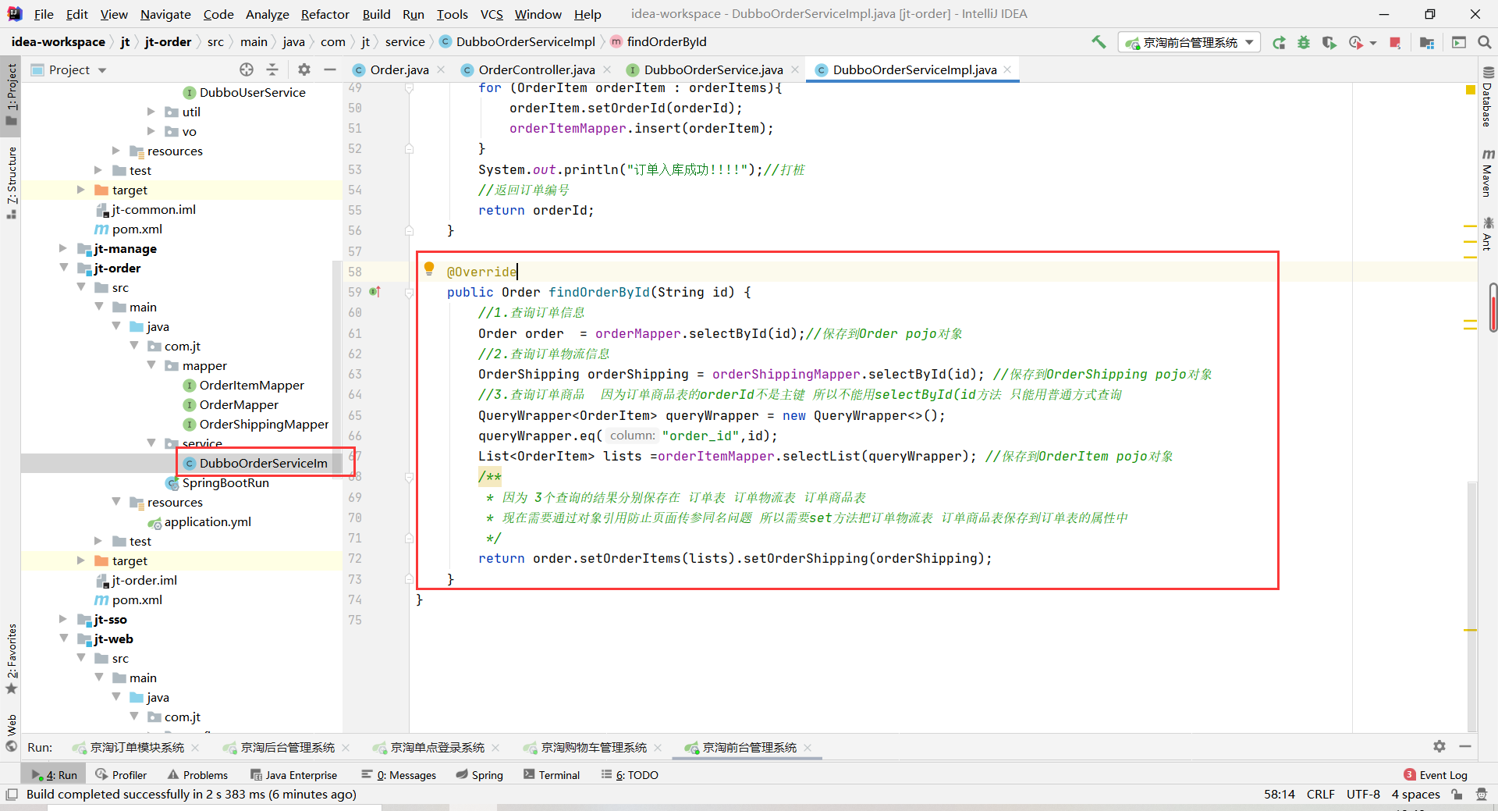The width and height of the screenshot is (1498, 811).
Task: Collapse the jt-order module node
Action: [x=64, y=268]
